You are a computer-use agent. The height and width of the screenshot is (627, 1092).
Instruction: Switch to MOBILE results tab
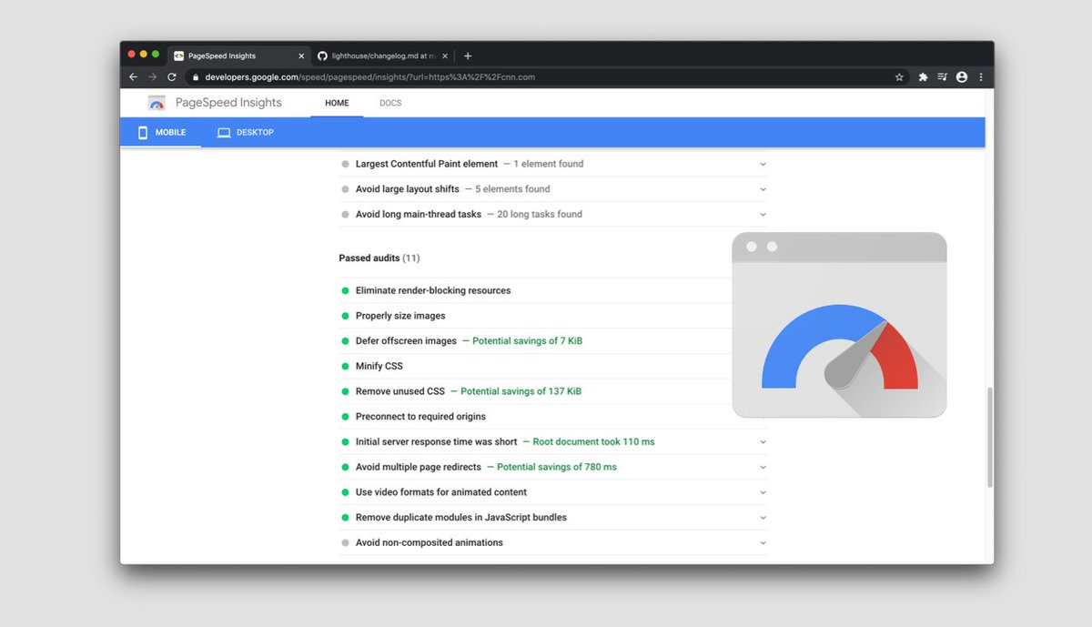[161, 133]
